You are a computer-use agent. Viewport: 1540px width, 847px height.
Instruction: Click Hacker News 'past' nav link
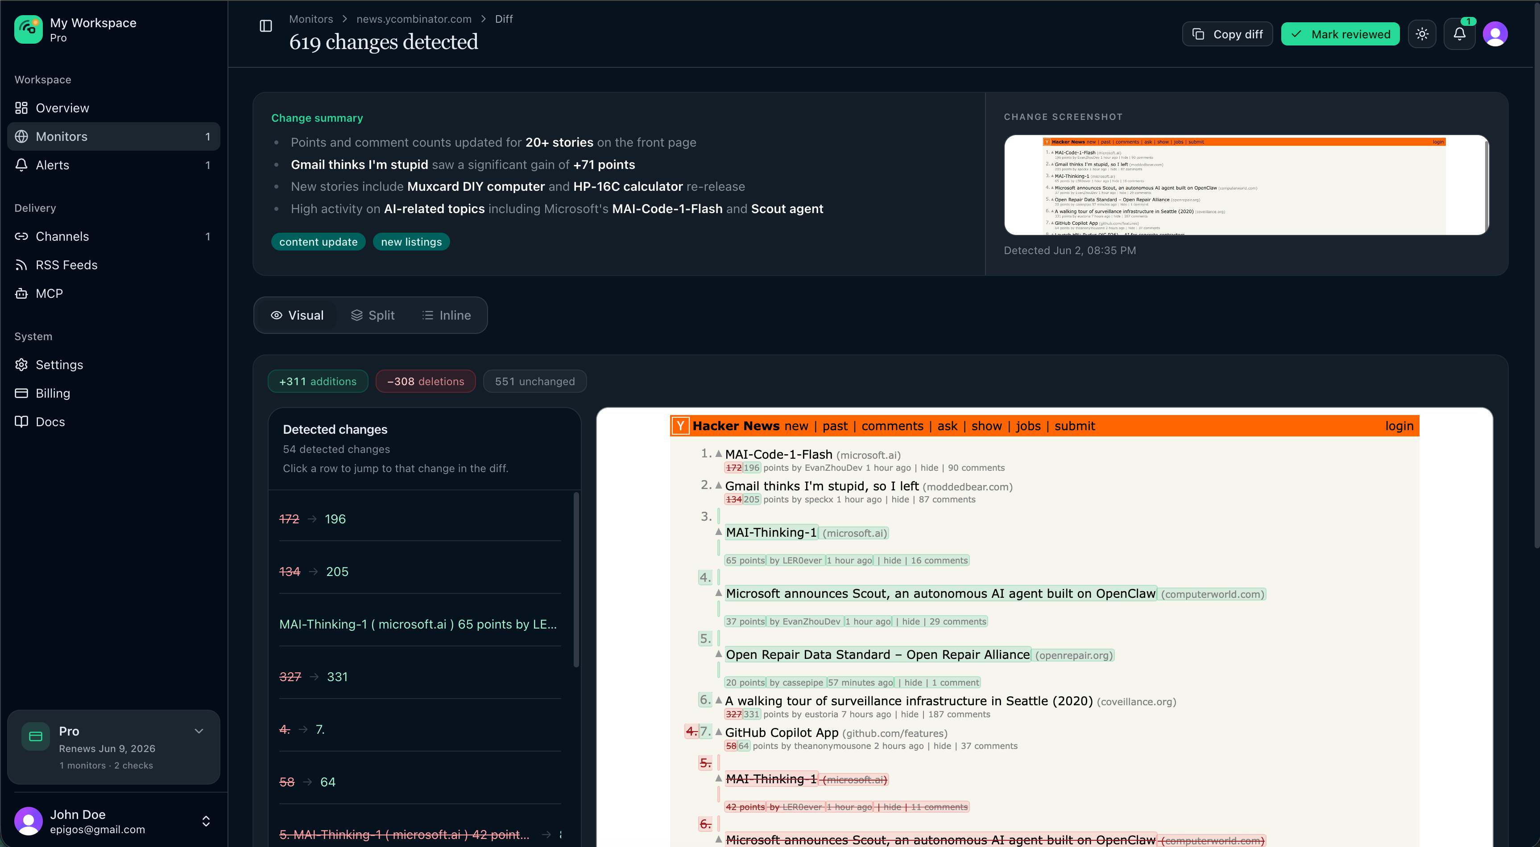835,426
